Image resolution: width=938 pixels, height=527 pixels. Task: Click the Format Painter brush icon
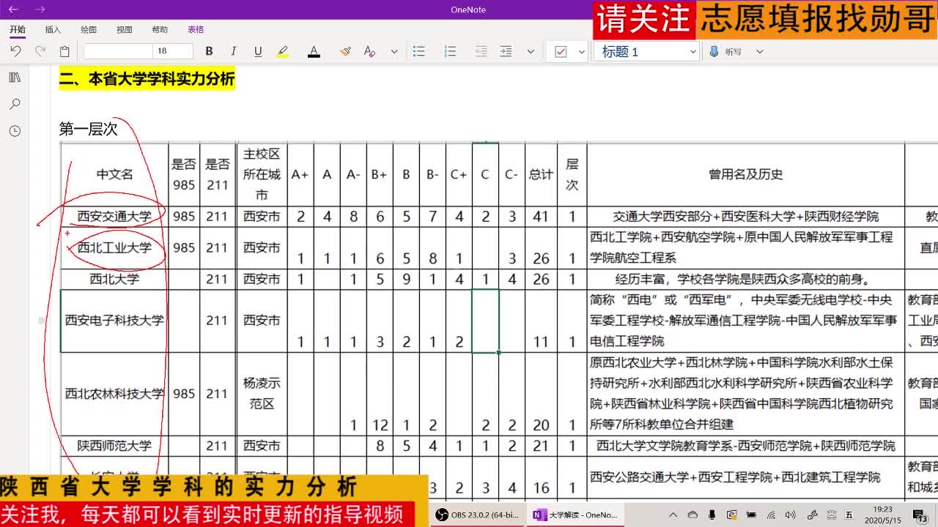(x=345, y=51)
